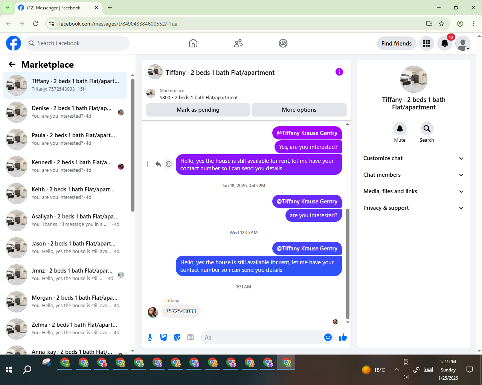Image resolution: width=482 pixels, height=385 pixels.
Task: React to the message with emoji icon
Action: point(169,164)
